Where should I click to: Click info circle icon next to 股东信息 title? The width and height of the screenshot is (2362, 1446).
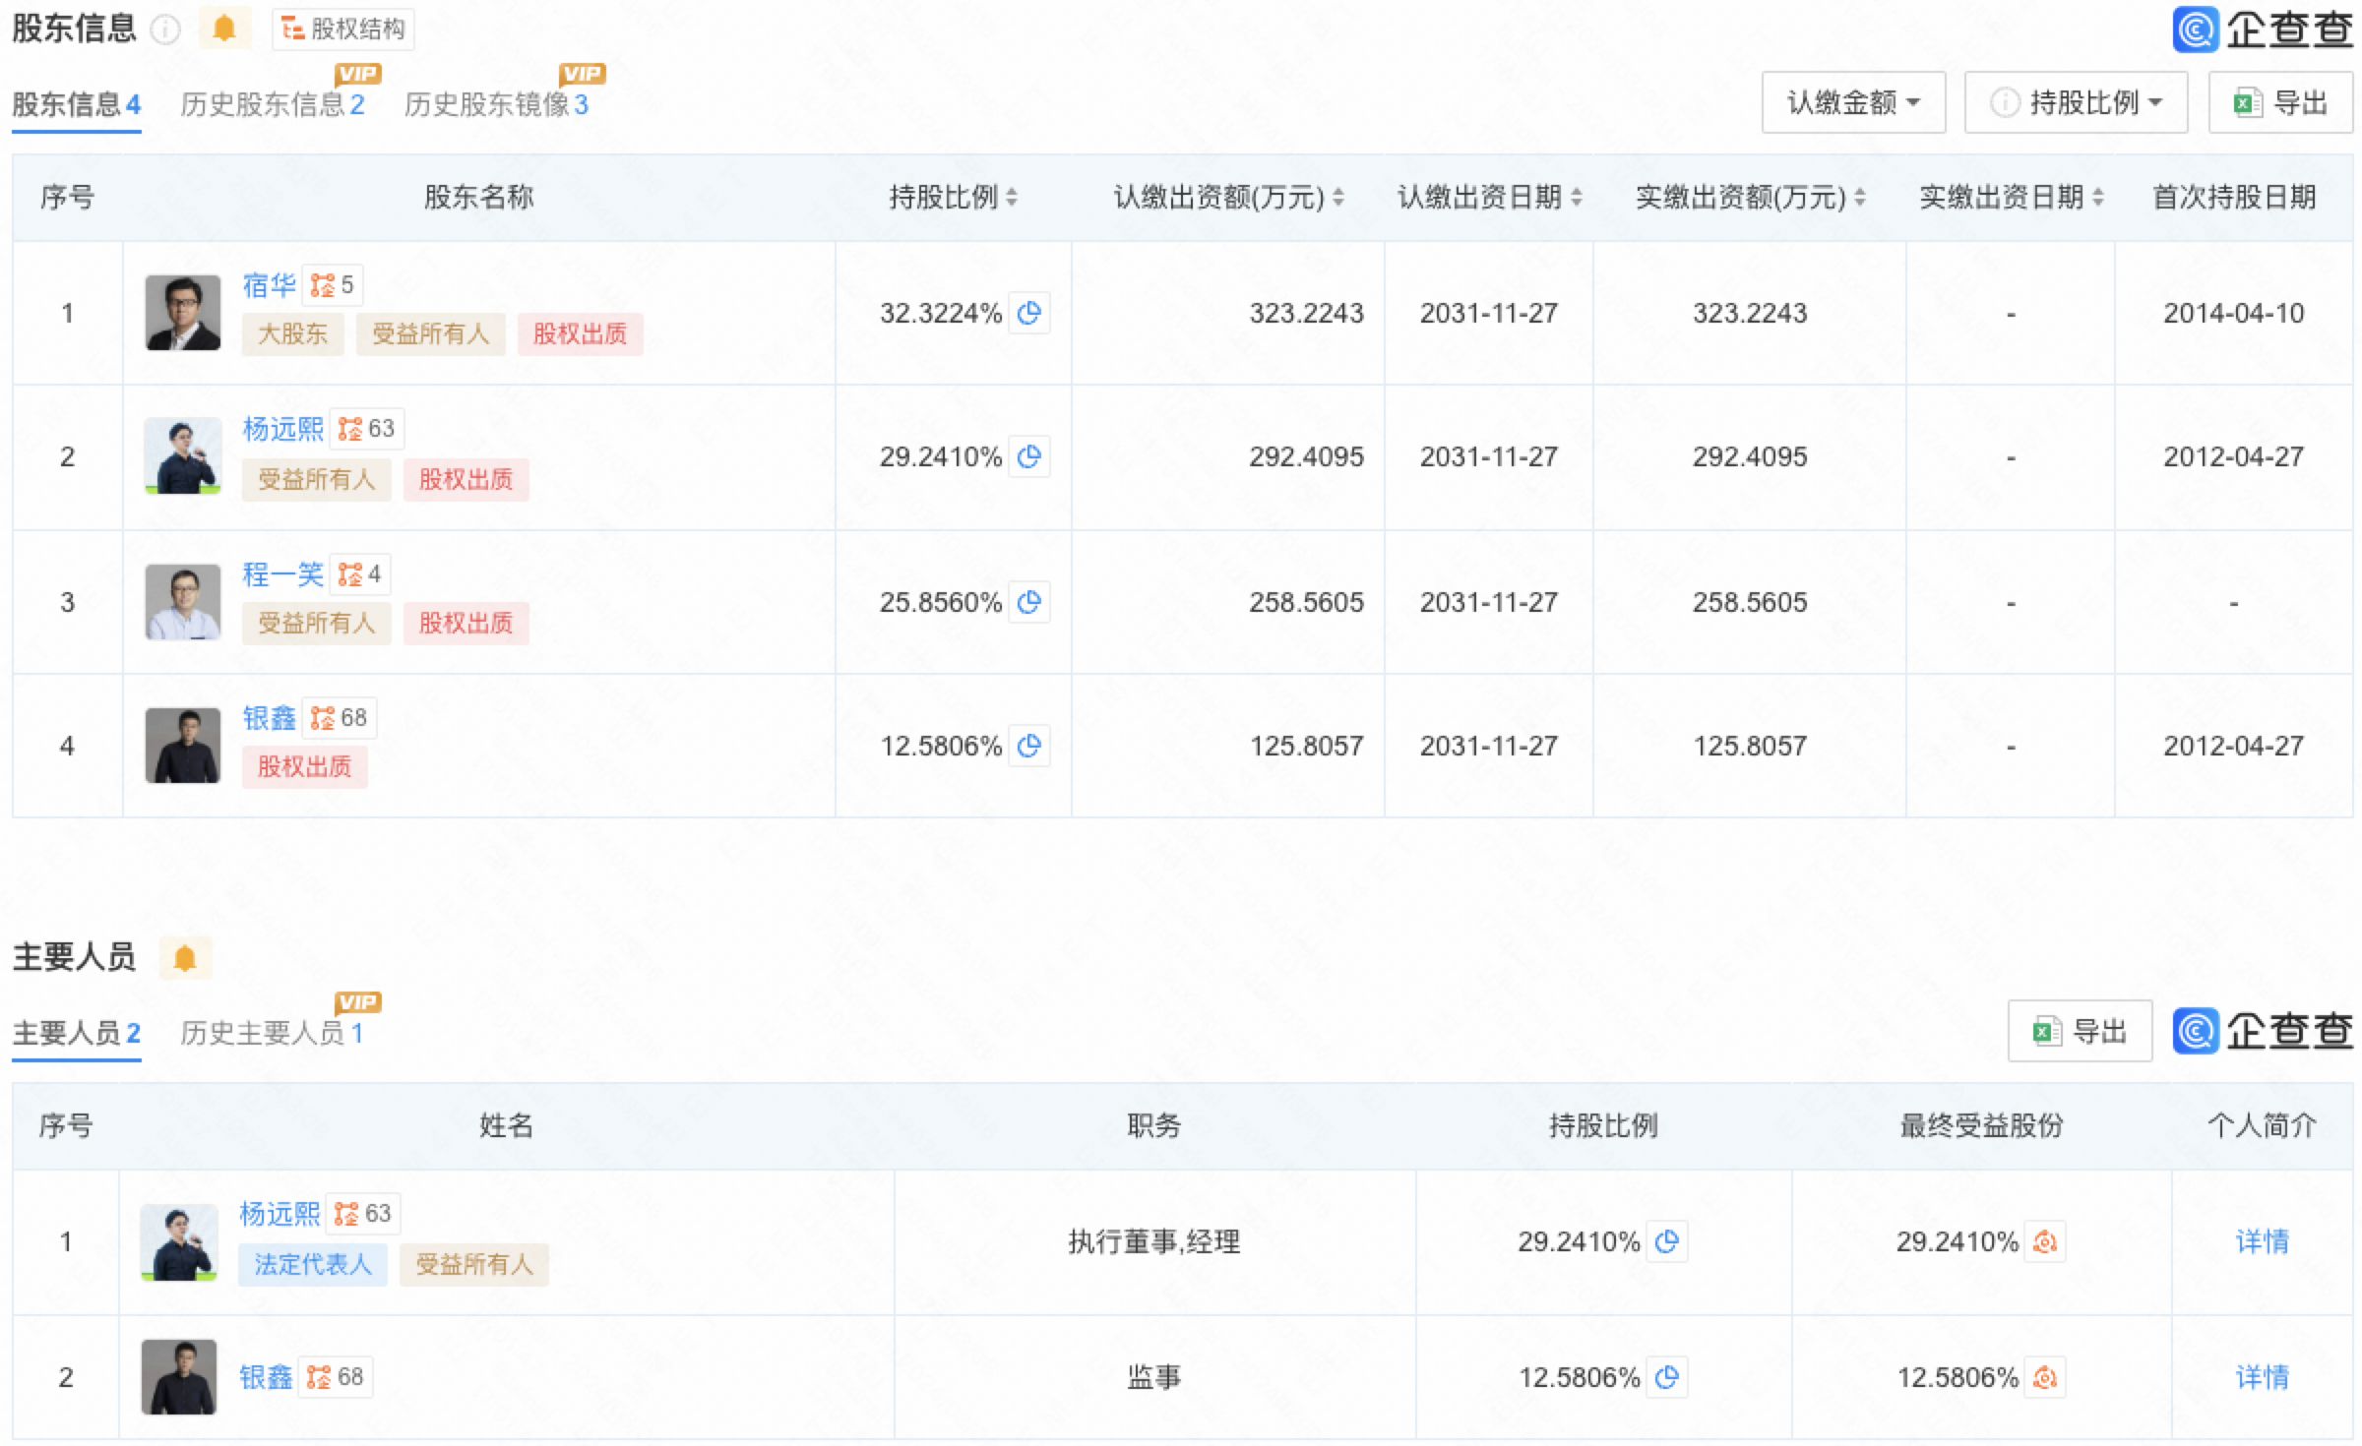point(165,30)
